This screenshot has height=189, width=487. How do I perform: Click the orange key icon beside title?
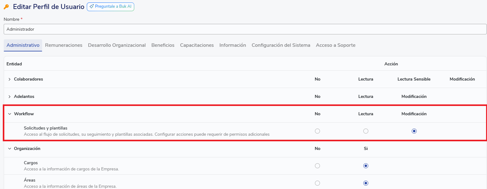pos(6,7)
